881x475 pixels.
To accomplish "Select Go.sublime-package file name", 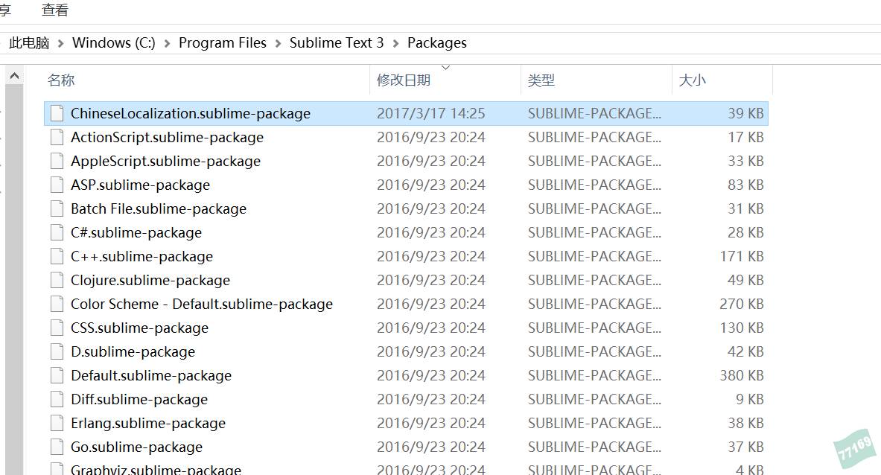I will [136, 447].
